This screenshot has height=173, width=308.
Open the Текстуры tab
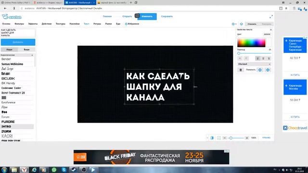pyautogui.click(x=61, y=24)
